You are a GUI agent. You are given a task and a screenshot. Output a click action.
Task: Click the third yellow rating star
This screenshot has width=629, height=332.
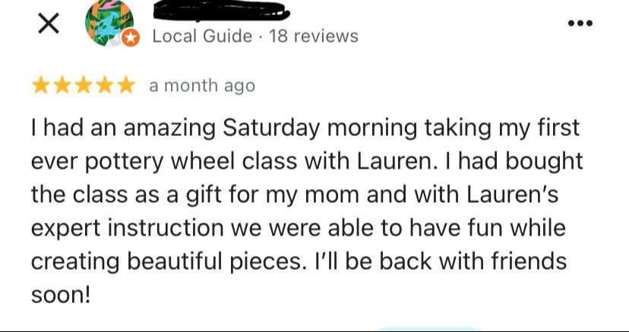tap(83, 85)
